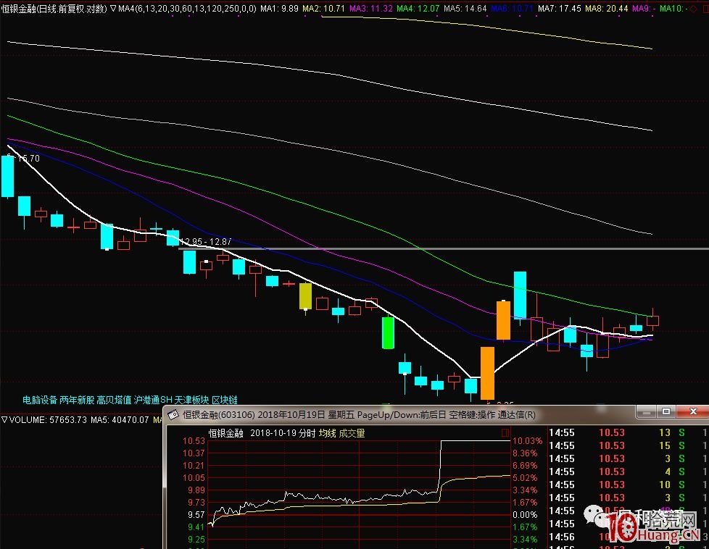Click the MA1: 9.89 value
Screen dimensions: 709x549
point(279,8)
